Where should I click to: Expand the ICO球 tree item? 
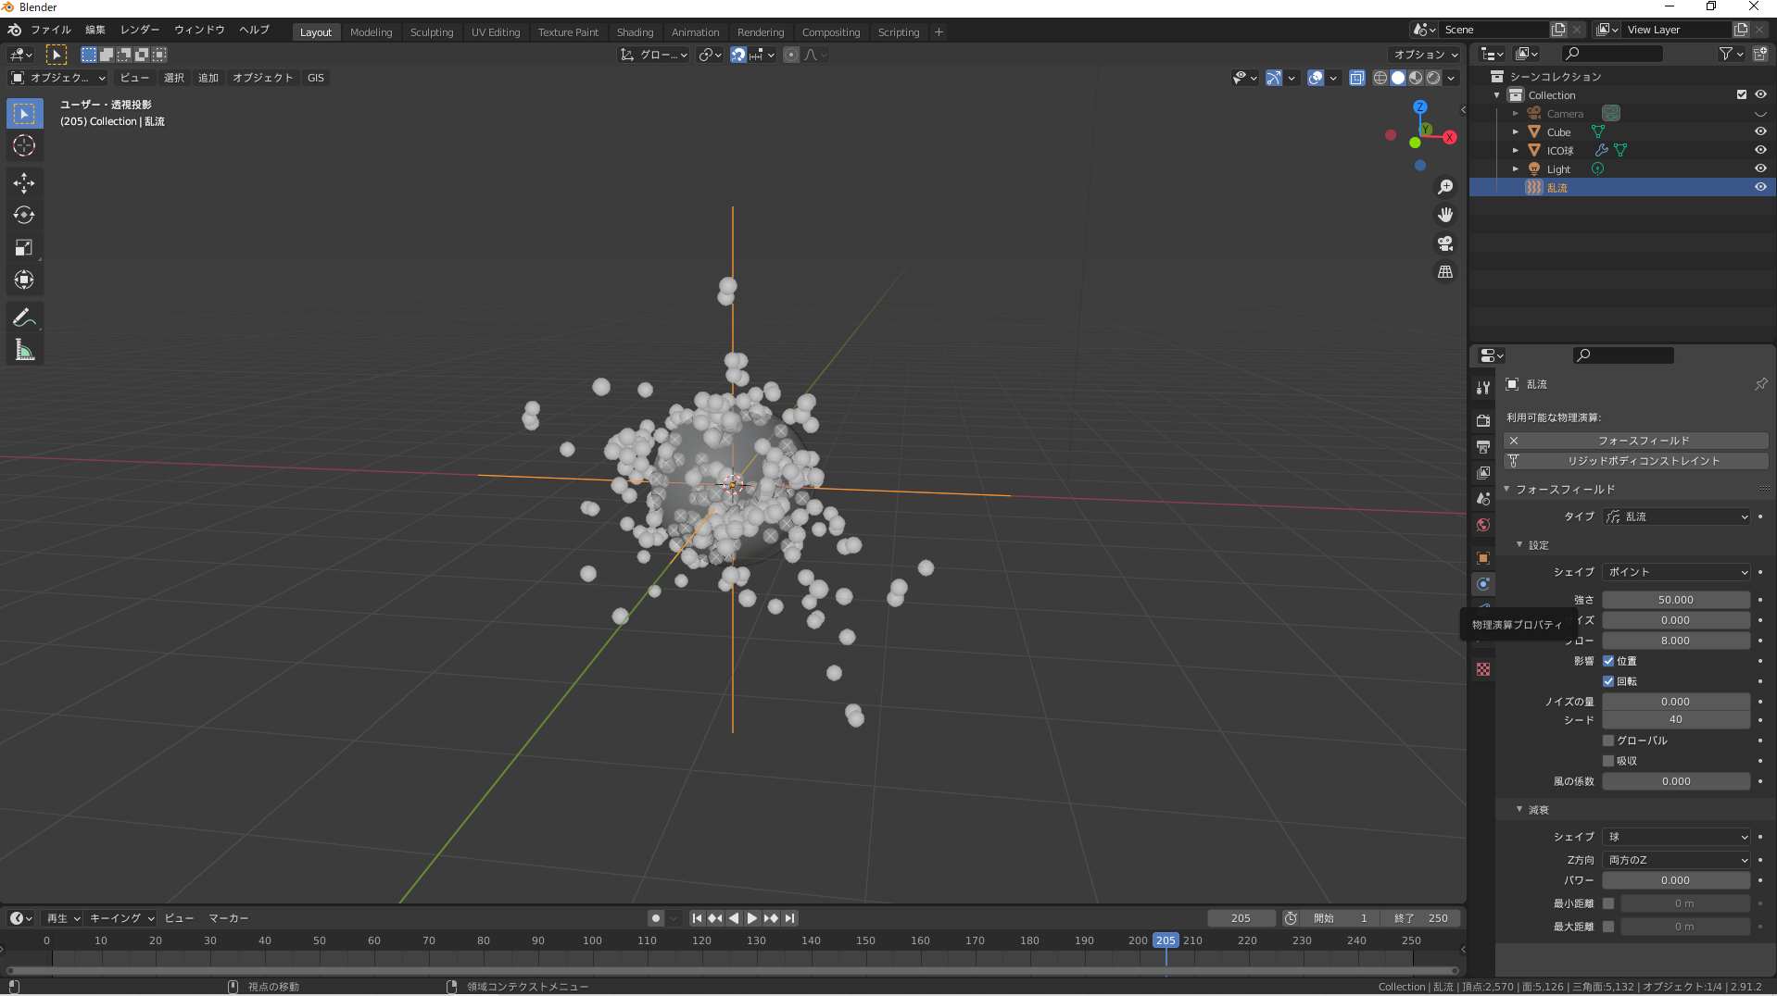click(1516, 150)
